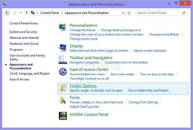Open the Personalization heading
Screen dimensions: 193x130
coord(84,25)
